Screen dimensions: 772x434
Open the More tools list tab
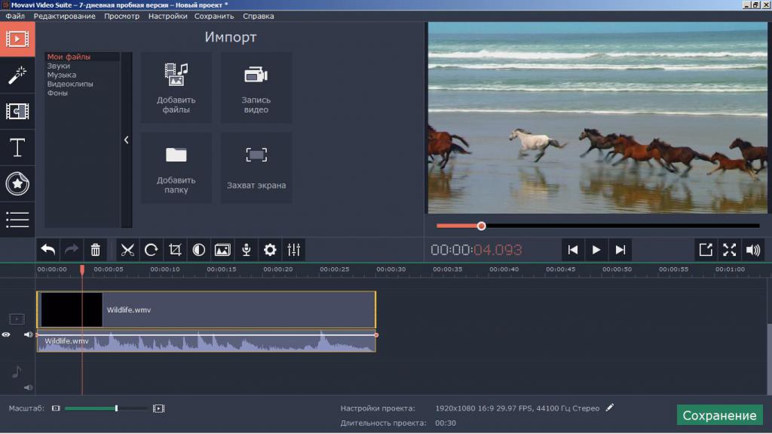point(17,220)
